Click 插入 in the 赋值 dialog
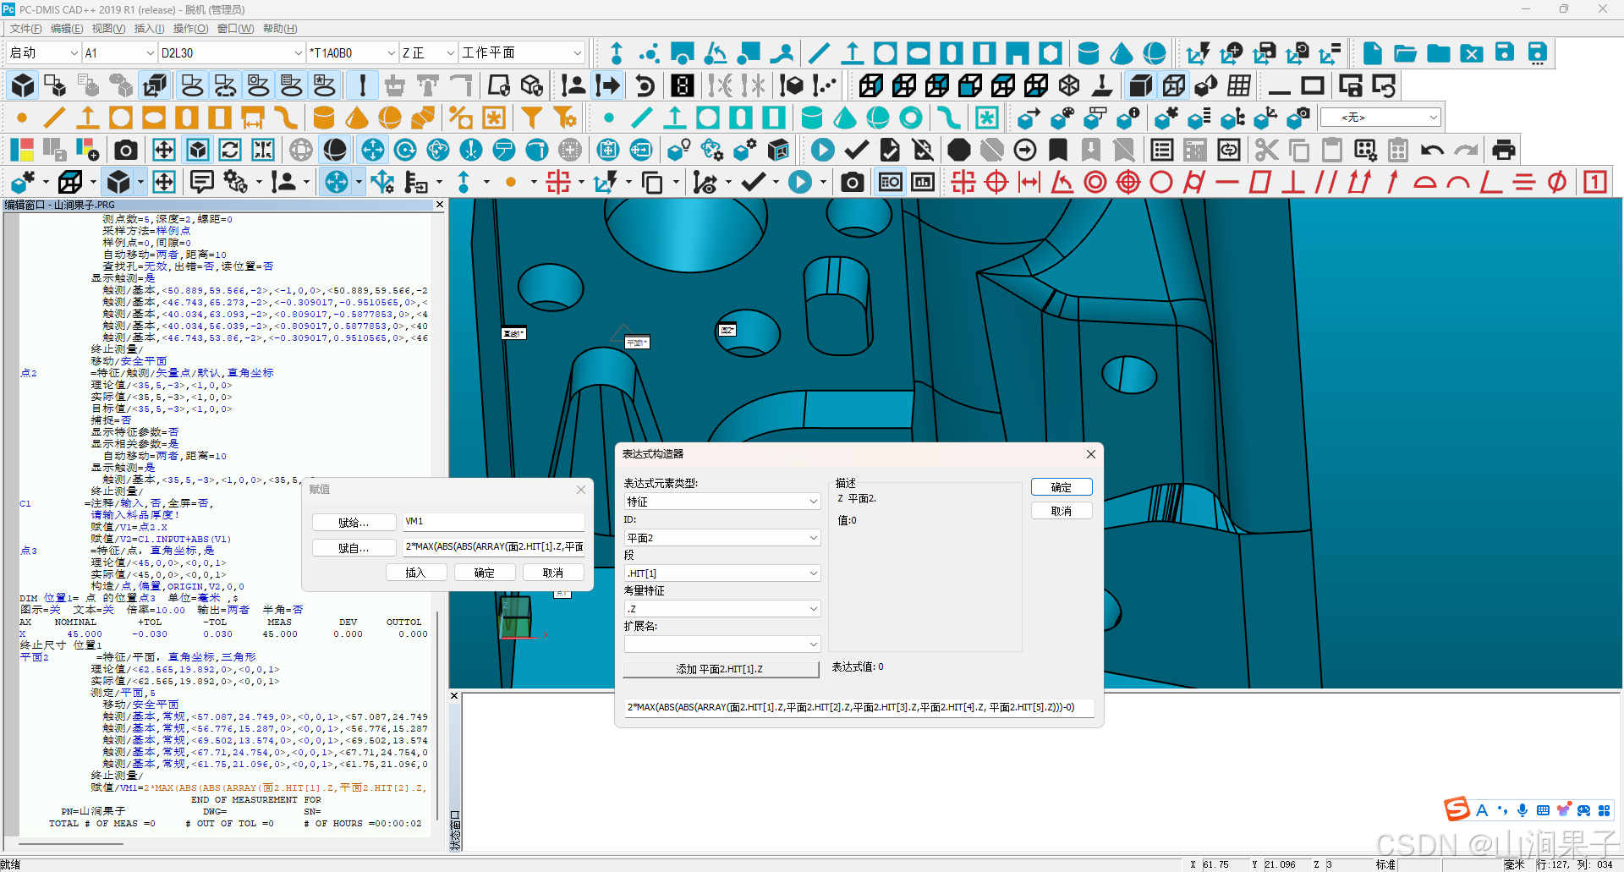 point(415,573)
